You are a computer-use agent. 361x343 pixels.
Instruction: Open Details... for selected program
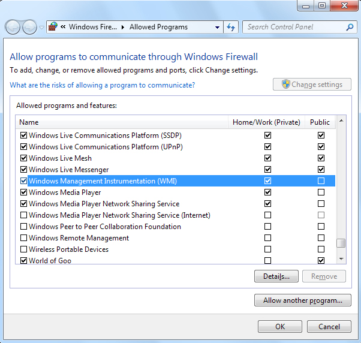pyautogui.click(x=276, y=276)
